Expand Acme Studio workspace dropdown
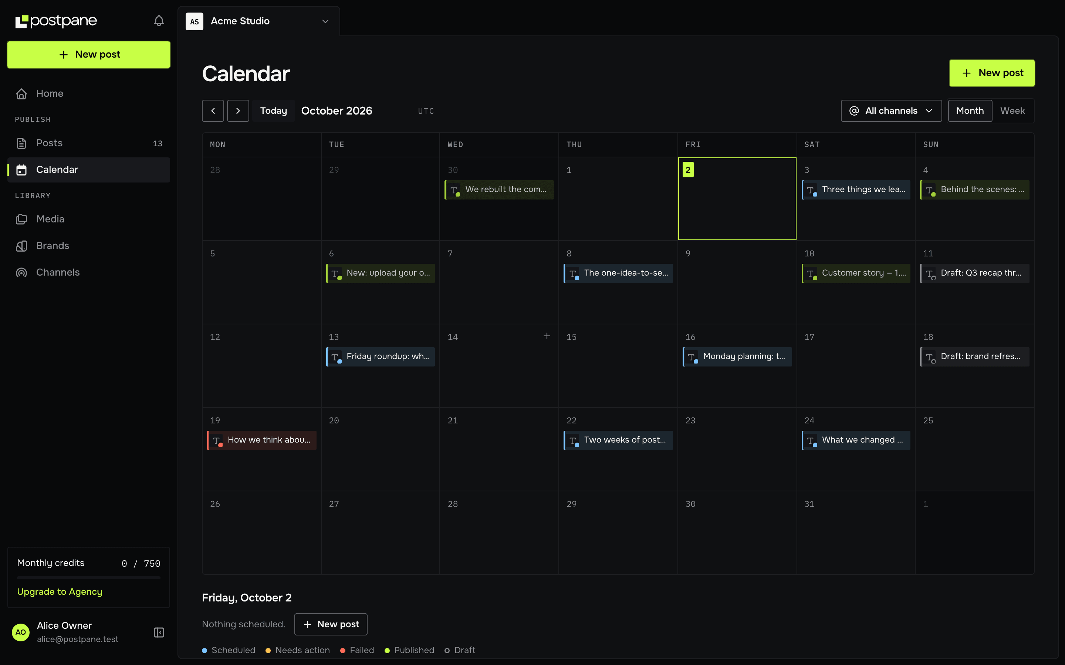The width and height of the screenshot is (1065, 665). (259, 21)
